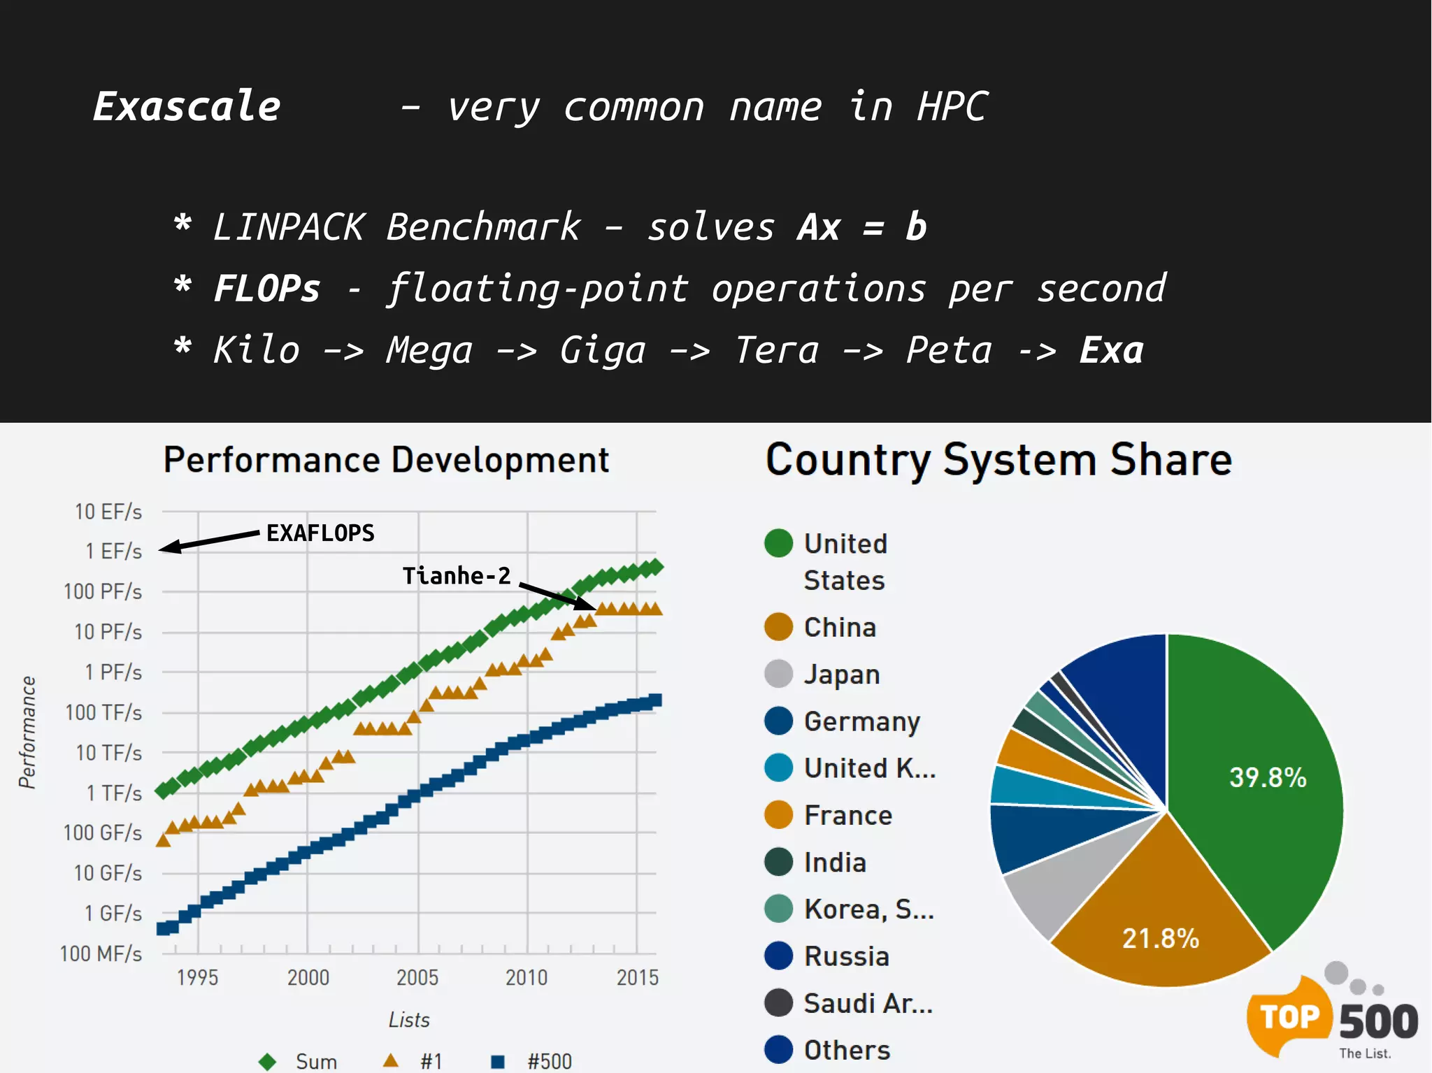1432x1073 pixels.
Task: Click the India legend dot
Action: 778,862
